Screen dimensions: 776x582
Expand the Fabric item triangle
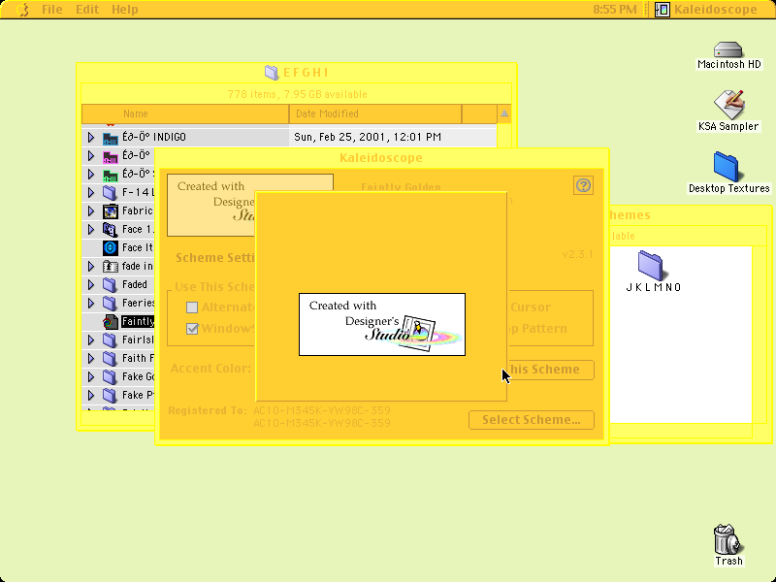click(90, 210)
